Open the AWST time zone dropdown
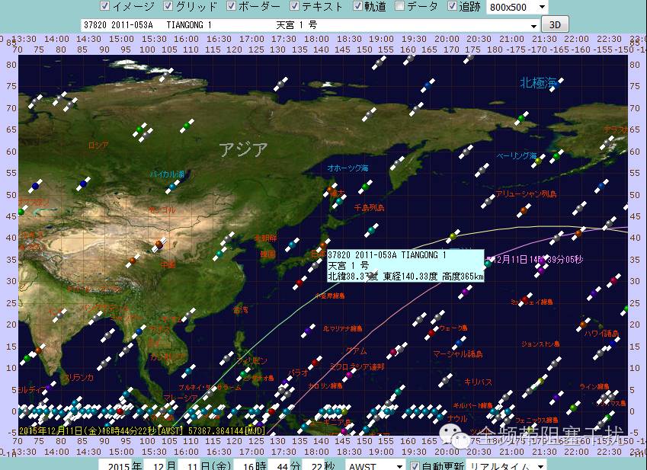The width and height of the screenshot is (647, 470). (375, 466)
